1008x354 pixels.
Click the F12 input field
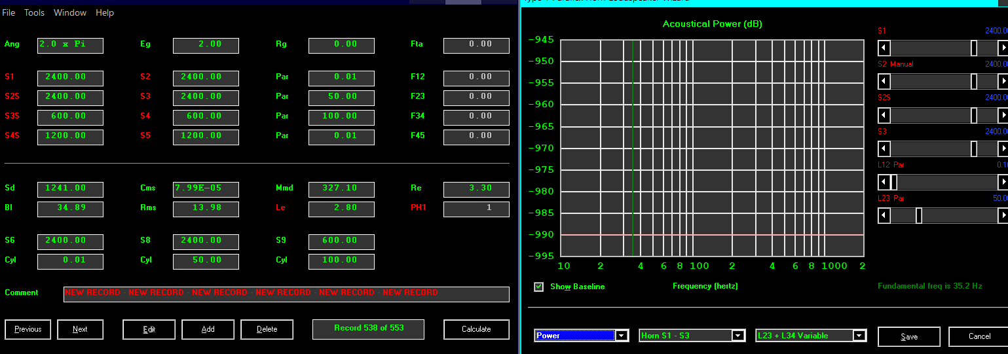click(x=476, y=78)
